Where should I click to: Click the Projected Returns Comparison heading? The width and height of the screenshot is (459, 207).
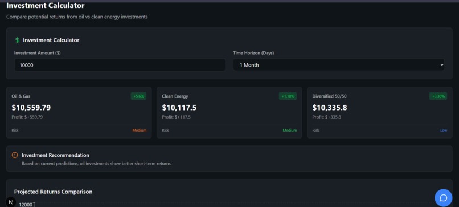click(x=54, y=192)
